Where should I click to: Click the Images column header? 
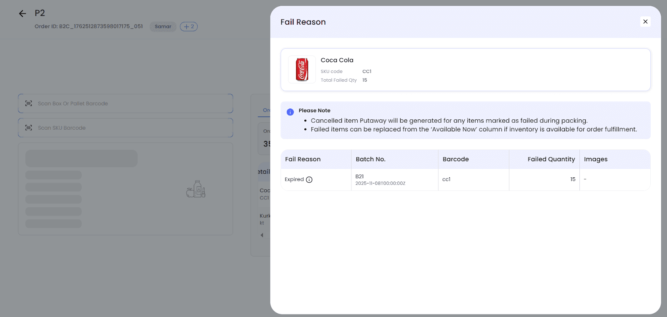[x=596, y=159]
